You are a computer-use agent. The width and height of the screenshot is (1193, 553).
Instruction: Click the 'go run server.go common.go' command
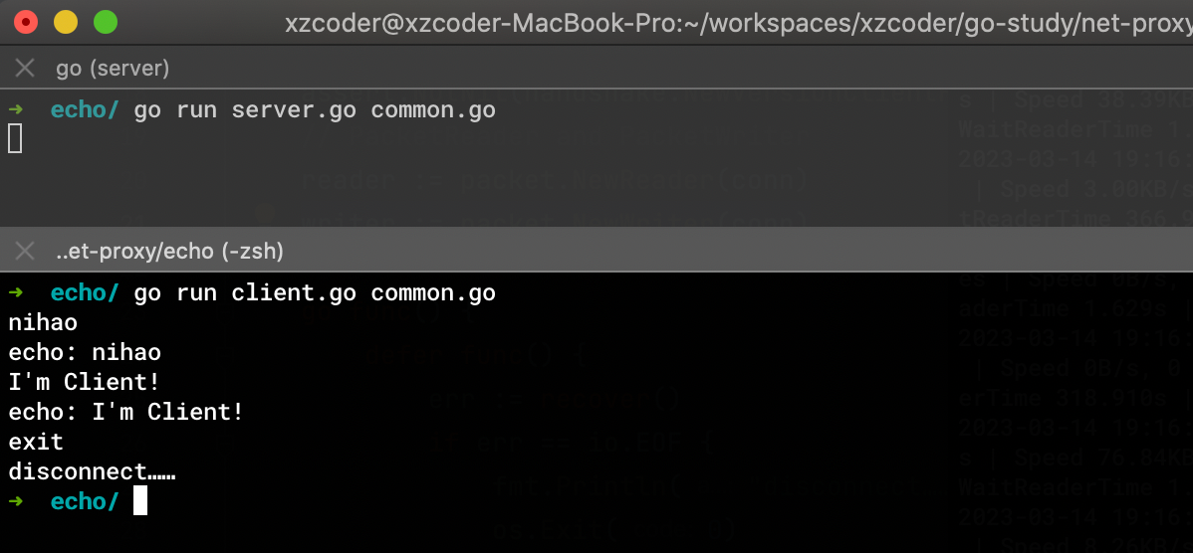tap(315, 110)
